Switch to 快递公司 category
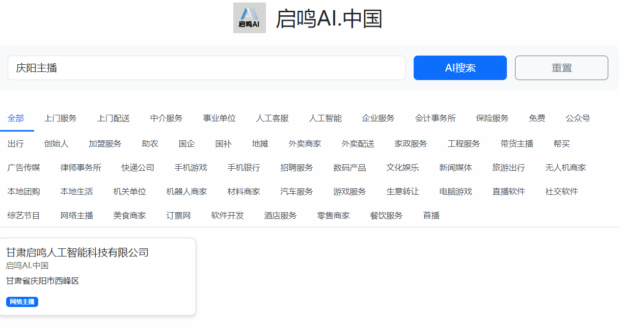Image resolution: width=621 pixels, height=333 pixels. coord(138,167)
